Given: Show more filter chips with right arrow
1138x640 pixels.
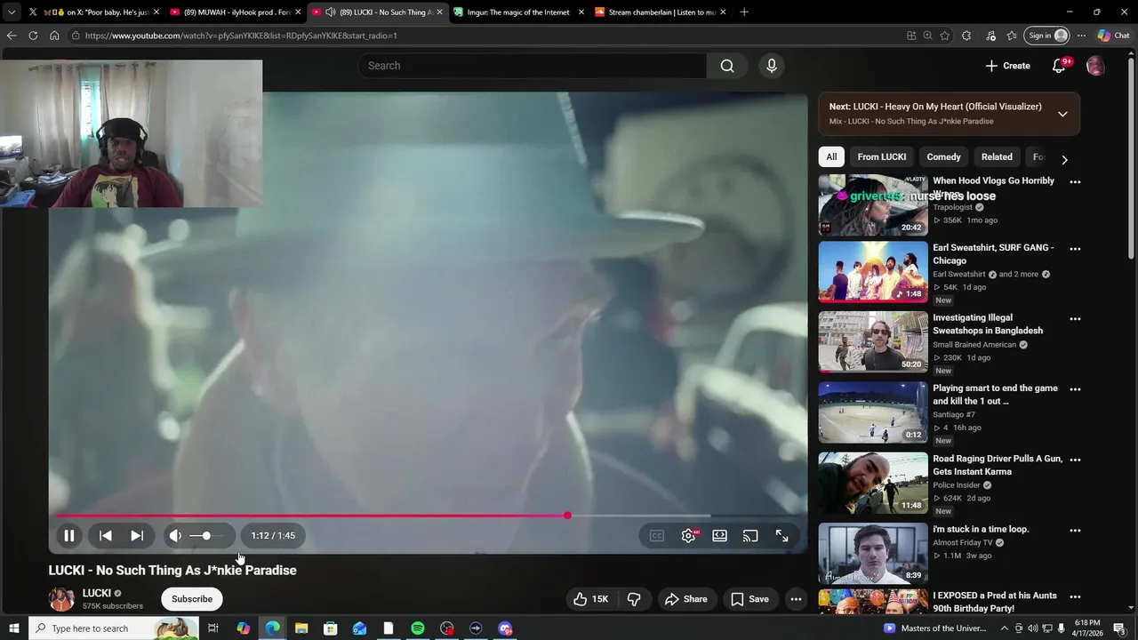Looking at the screenshot, I should [x=1064, y=160].
